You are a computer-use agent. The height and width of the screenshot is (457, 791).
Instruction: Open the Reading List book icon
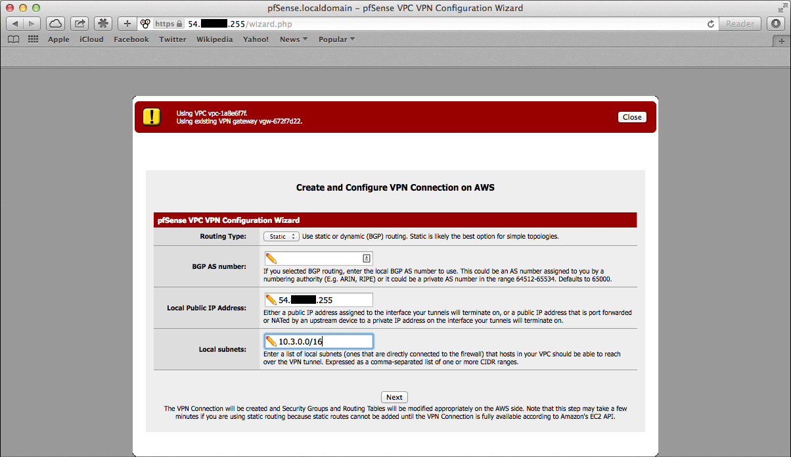click(13, 39)
